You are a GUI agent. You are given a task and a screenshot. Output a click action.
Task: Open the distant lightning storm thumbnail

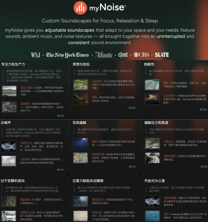(152, 99)
